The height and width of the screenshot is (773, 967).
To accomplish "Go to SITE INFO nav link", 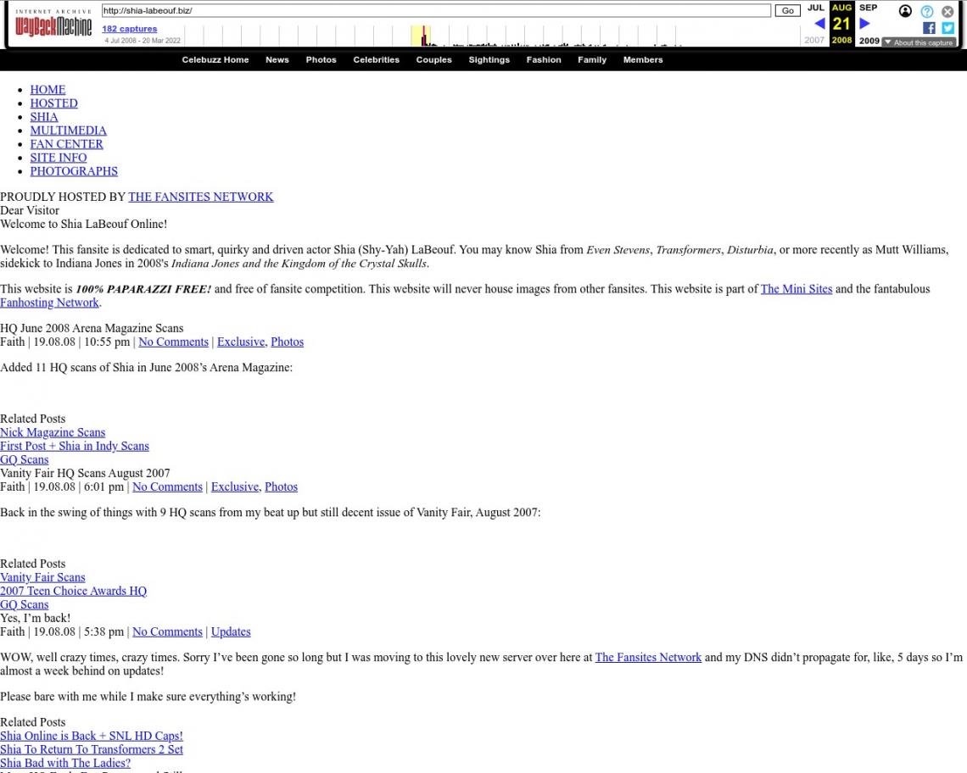I will click(59, 158).
